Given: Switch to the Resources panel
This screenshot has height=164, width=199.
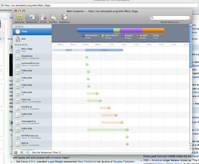Looking at the screenshot, I should pyautogui.click(x=32, y=19).
